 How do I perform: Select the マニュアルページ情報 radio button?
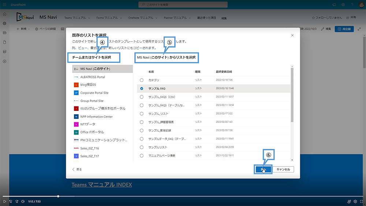point(142,156)
